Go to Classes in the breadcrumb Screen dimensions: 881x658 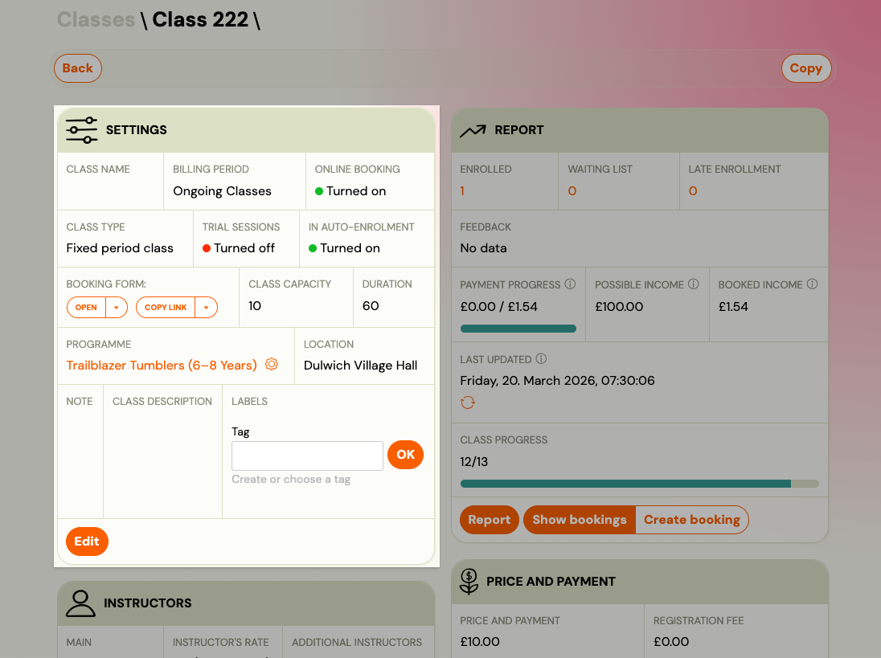point(96,20)
